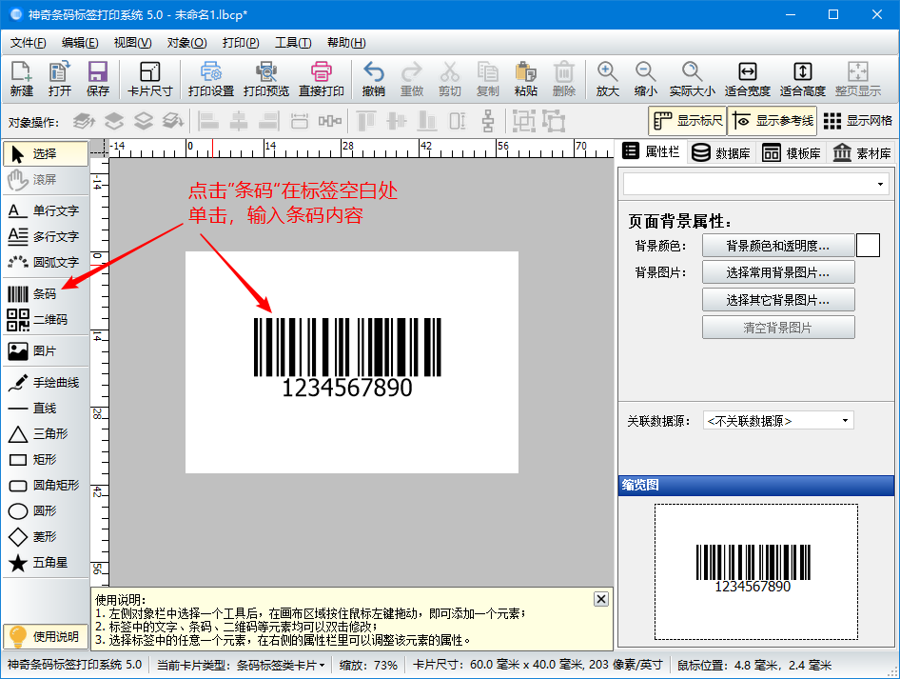The height and width of the screenshot is (679, 900).
Task: Open 打印预览 print preview
Action: pos(265,79)
